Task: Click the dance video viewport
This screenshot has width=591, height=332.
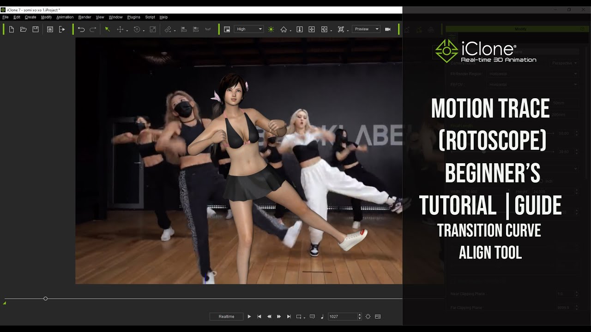Action: [239, 161]
